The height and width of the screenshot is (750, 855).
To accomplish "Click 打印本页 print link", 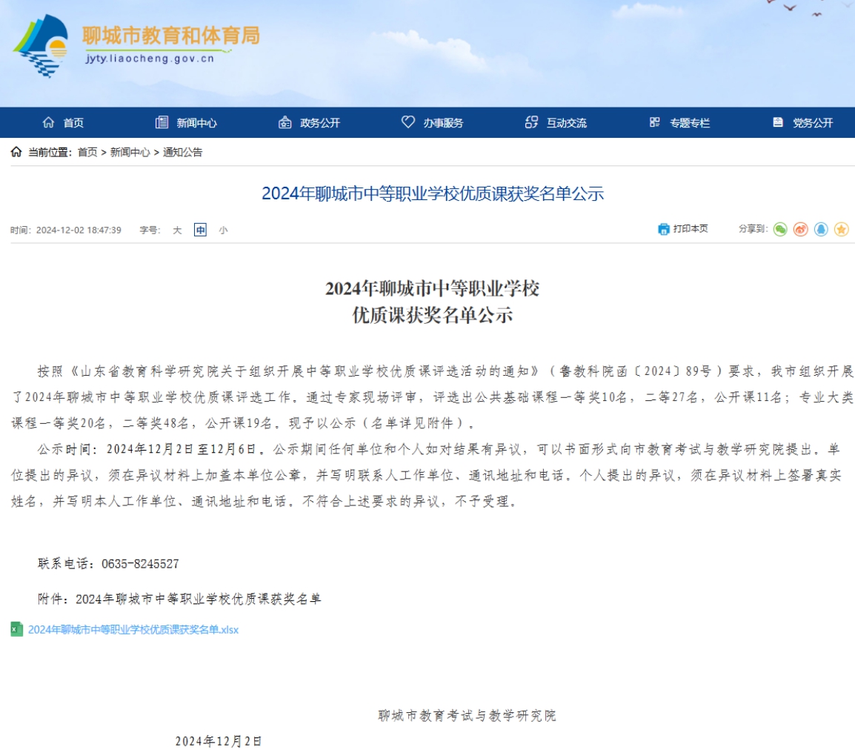I will click(x=691, y=228).
